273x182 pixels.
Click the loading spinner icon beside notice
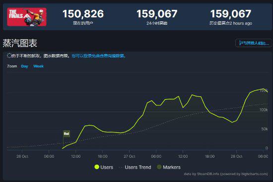pos(9,56)
